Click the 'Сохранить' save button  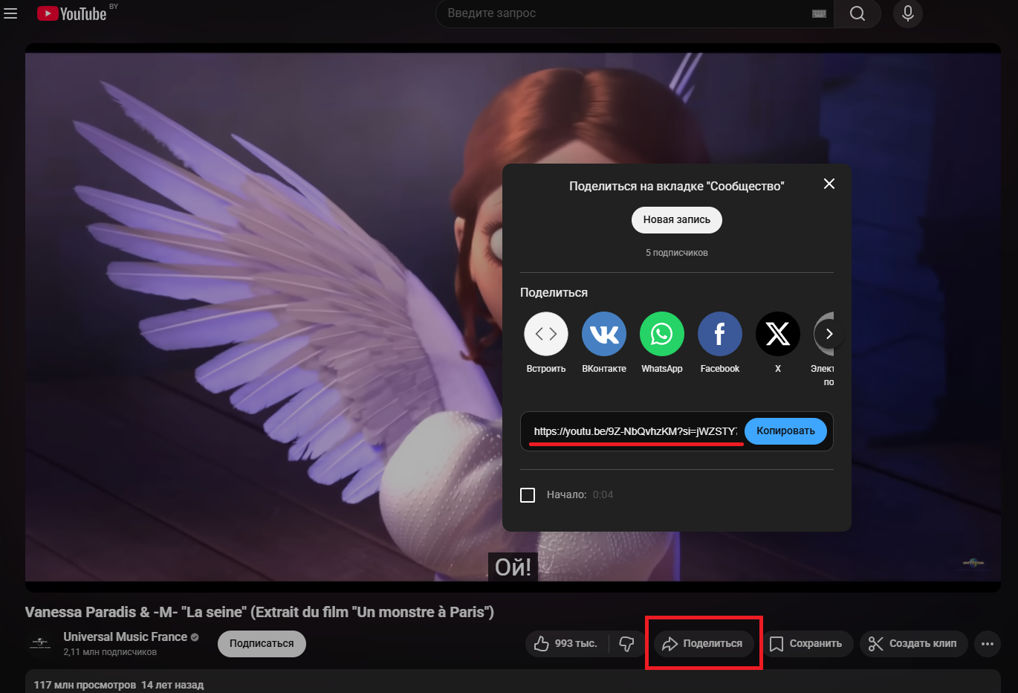click(805, 644)
